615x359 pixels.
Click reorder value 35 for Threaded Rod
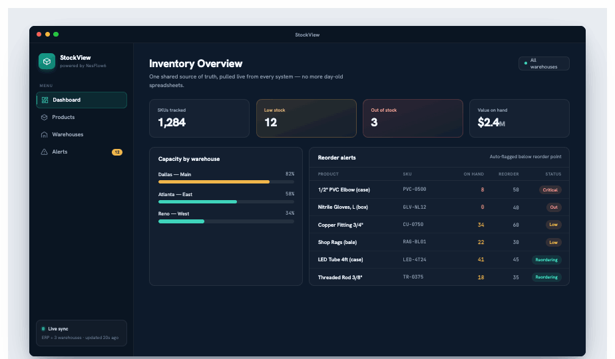tap(516, 277)
